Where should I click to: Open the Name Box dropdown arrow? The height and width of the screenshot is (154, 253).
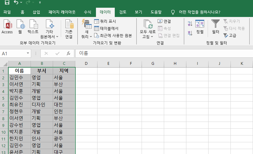28,53
